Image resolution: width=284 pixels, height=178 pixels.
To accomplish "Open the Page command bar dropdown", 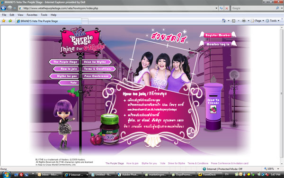I will pyautogui.click(x=257, y=21).
